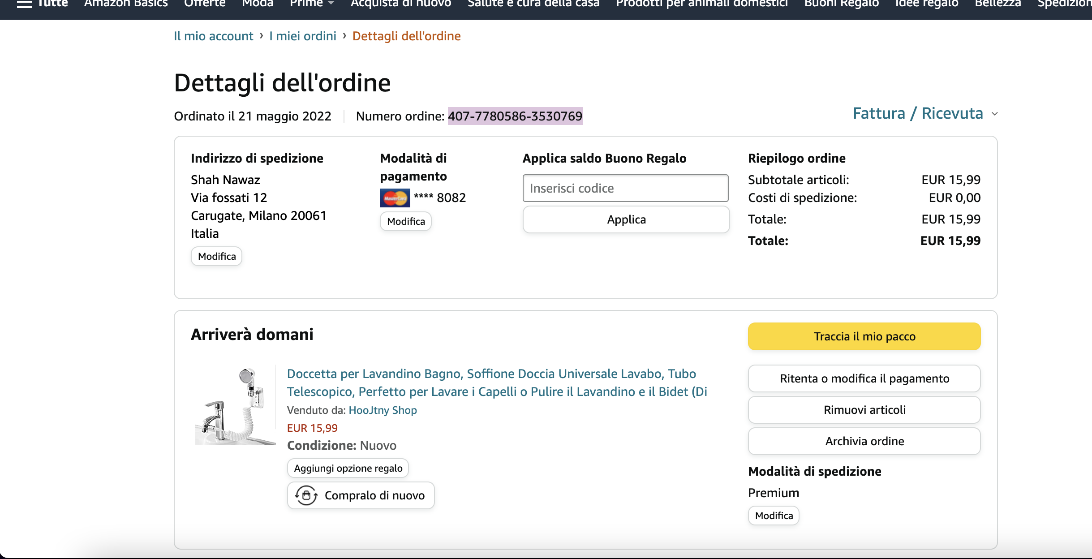Click the Archivia ordine button
This screenshot has width=1092, height=559.
tap(864, 441)
